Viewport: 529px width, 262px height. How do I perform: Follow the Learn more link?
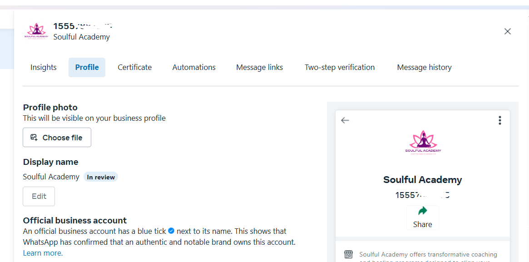click(x=43, y=253)
